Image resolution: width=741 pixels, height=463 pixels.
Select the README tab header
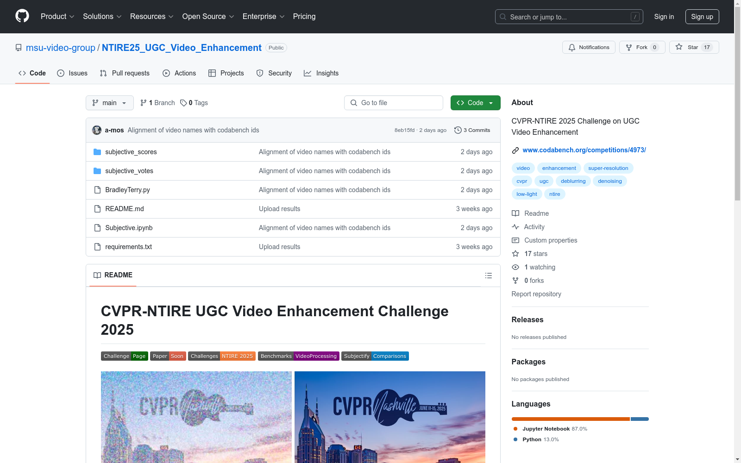click(113, 275)
